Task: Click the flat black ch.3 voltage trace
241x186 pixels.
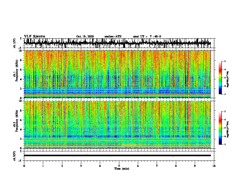Action: [117, 156]
